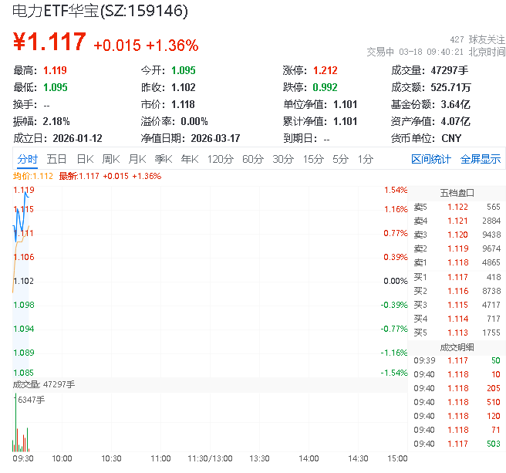Click the 11:30/13:00 time axis label
This screenshot has width=506, height=473.
coord(210,458)
